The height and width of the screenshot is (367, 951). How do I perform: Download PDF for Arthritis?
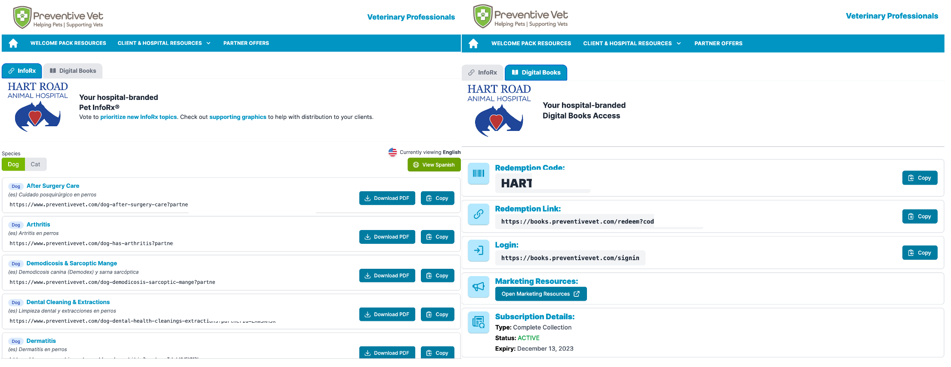(x=387, y=237)
